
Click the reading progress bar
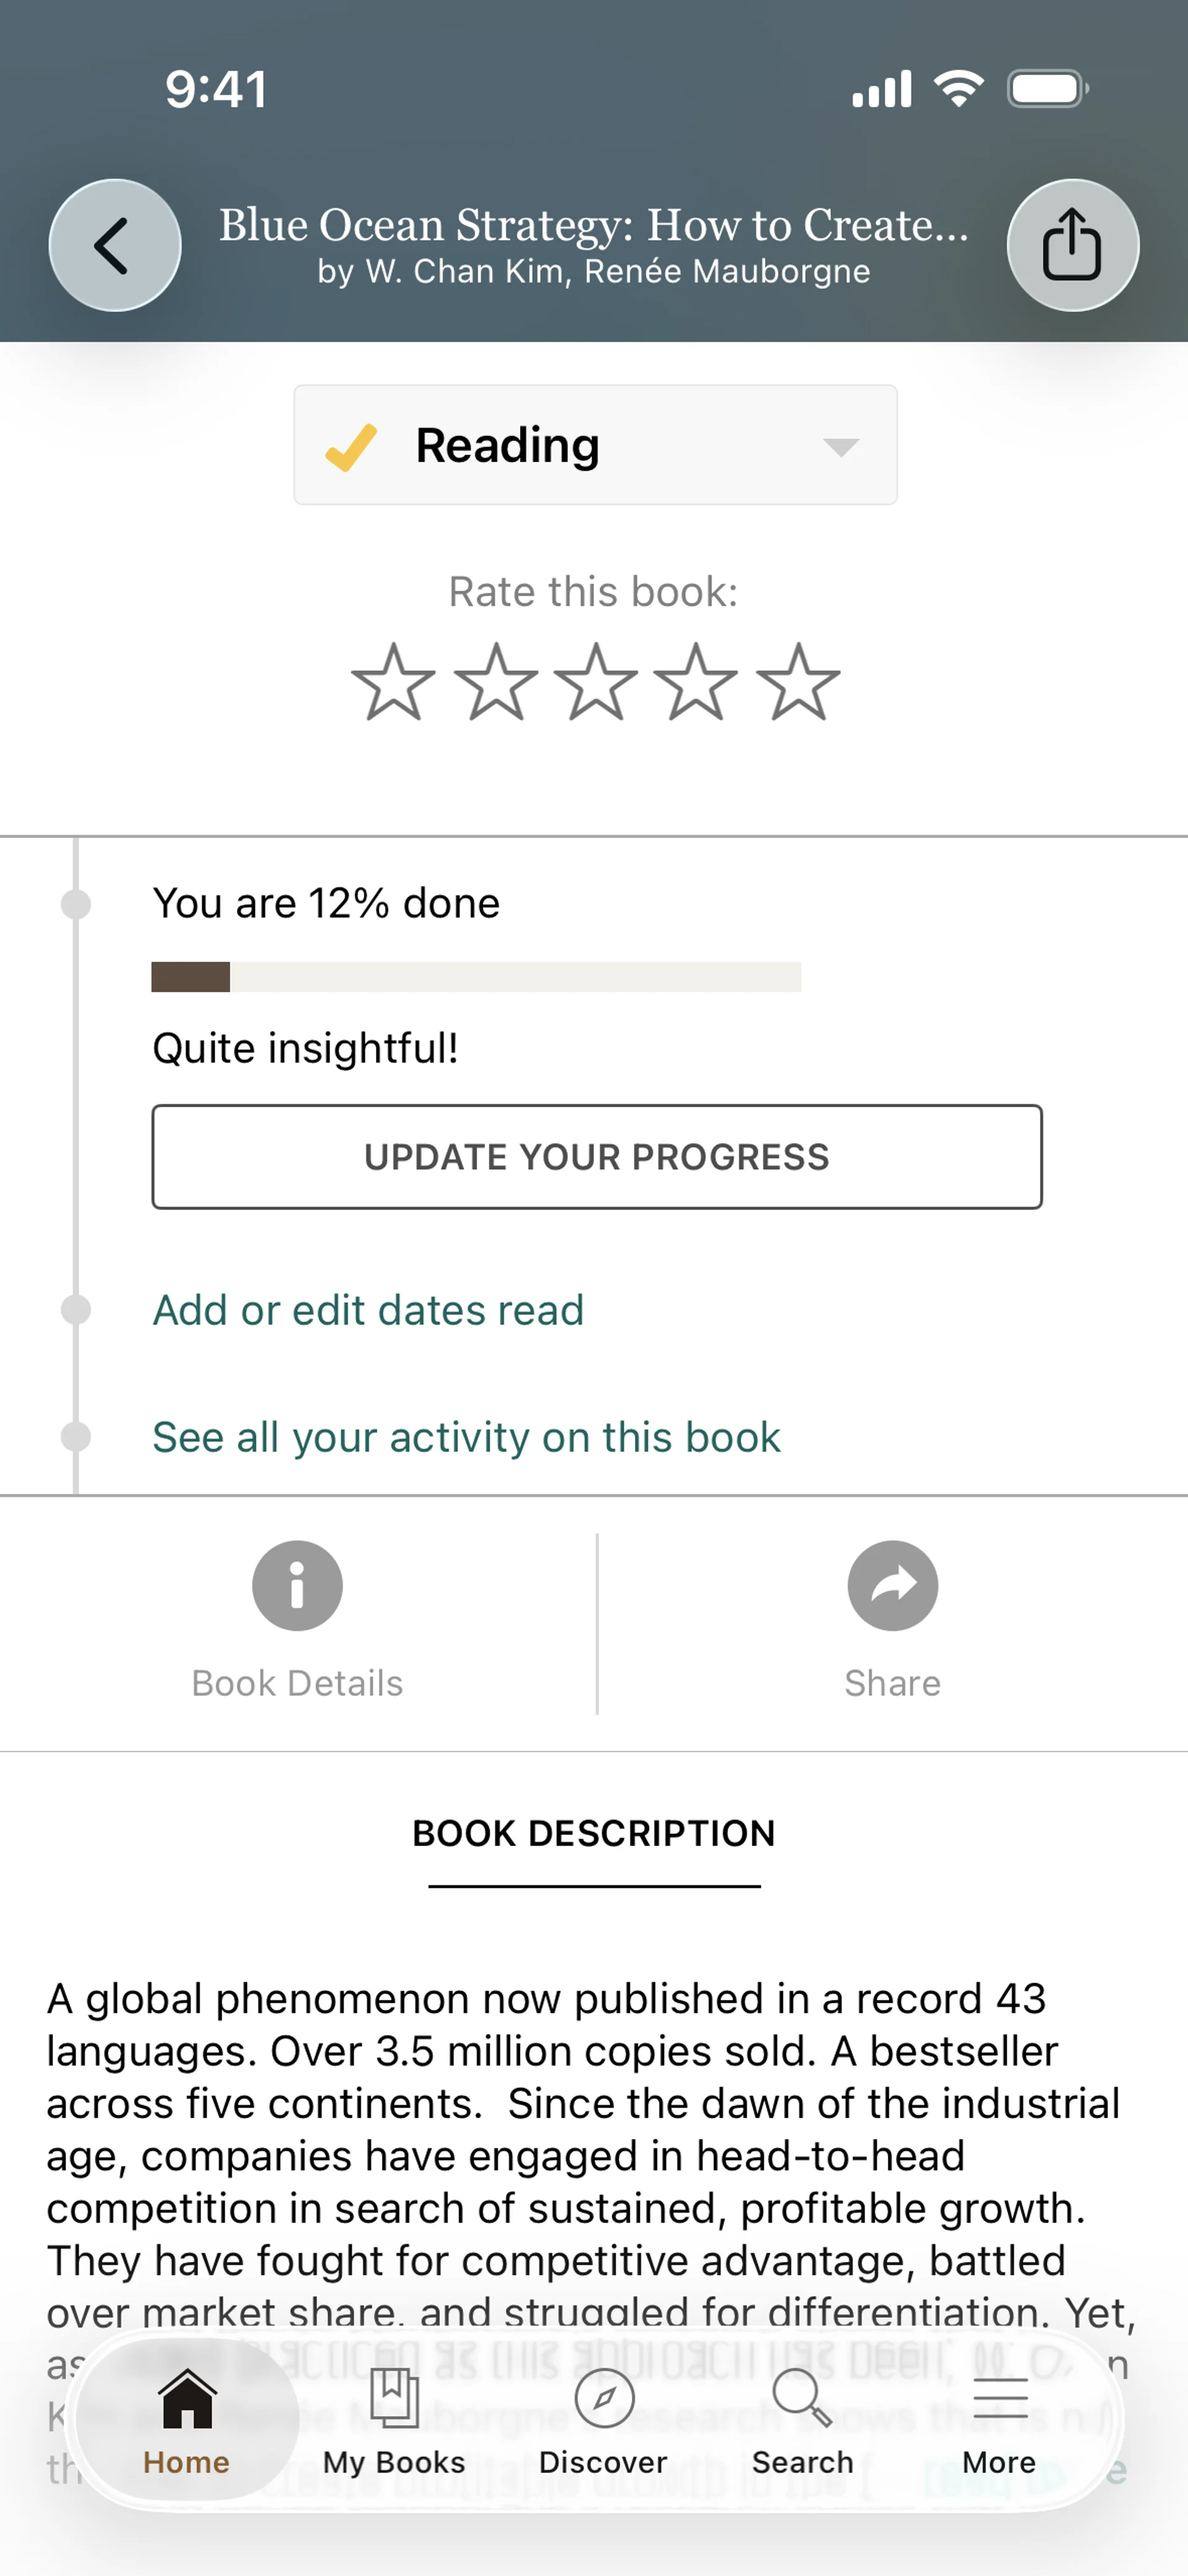(476, 977)
